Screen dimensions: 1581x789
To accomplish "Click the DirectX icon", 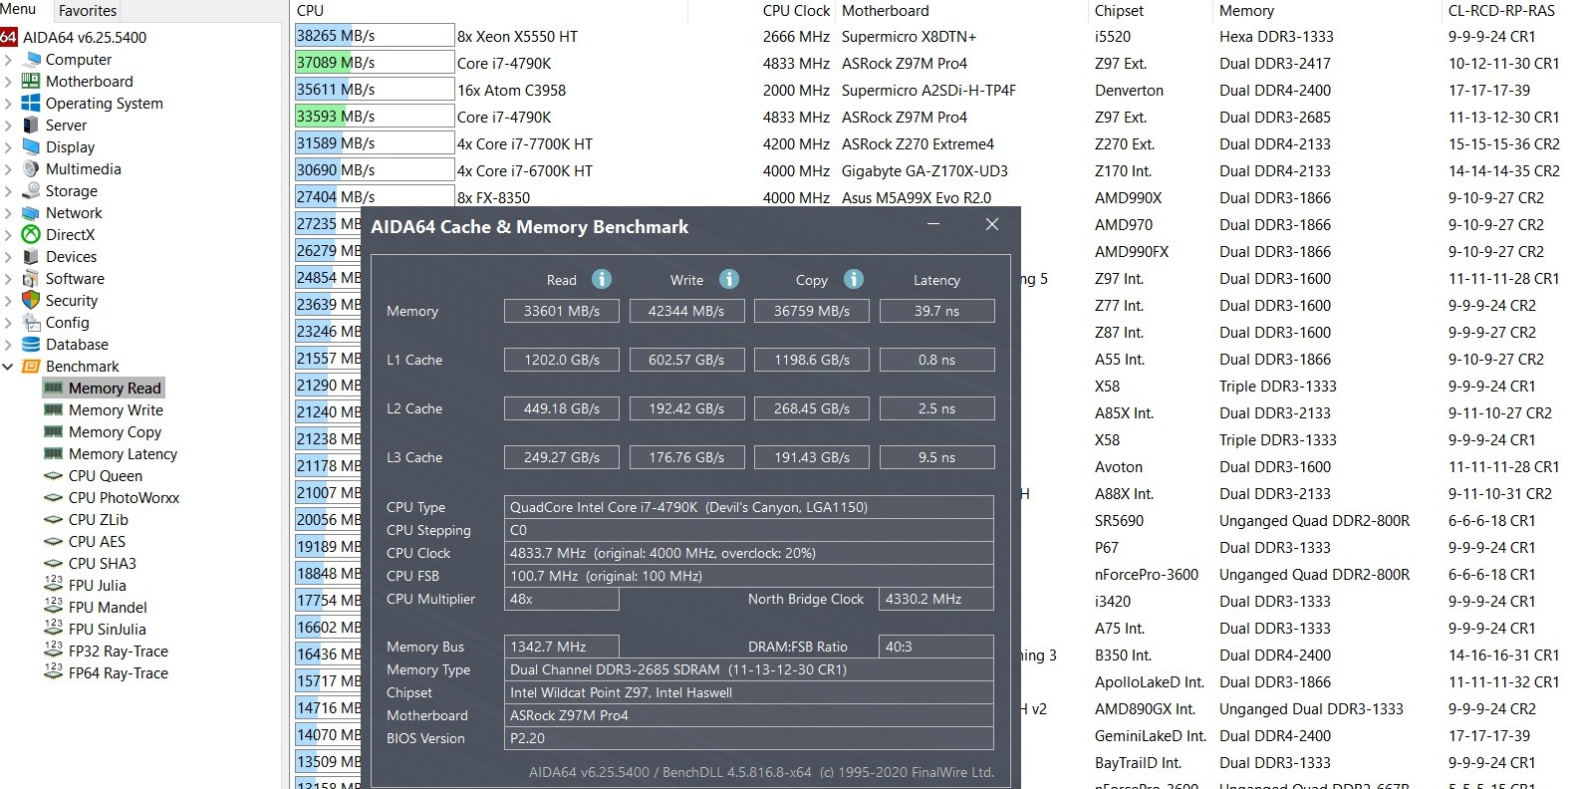I will pos(32,235).
